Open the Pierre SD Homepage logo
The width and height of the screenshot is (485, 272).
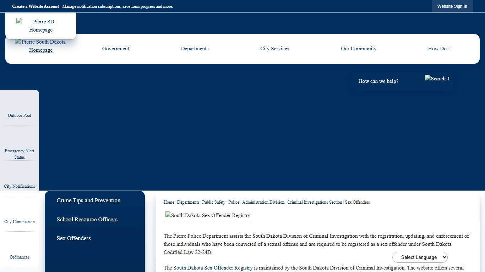41,25
